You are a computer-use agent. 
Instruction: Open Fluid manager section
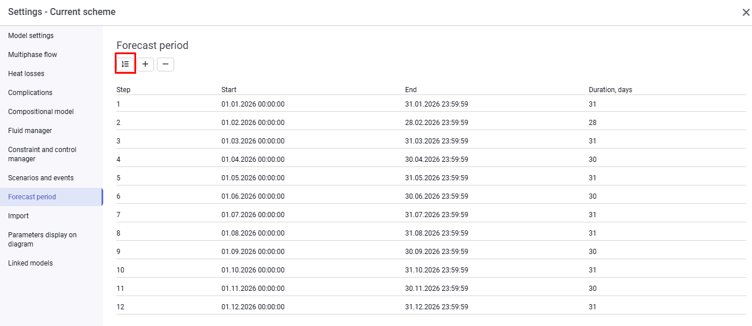coord(30,131)
